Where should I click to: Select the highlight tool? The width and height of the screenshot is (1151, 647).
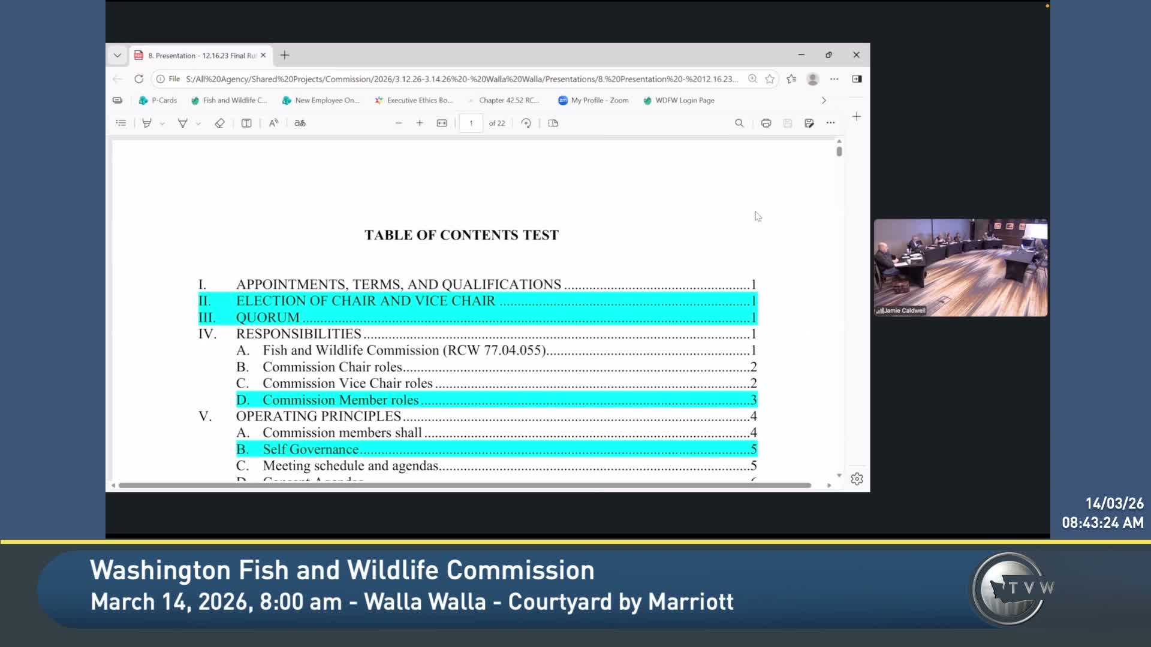(x=148, y=123)
